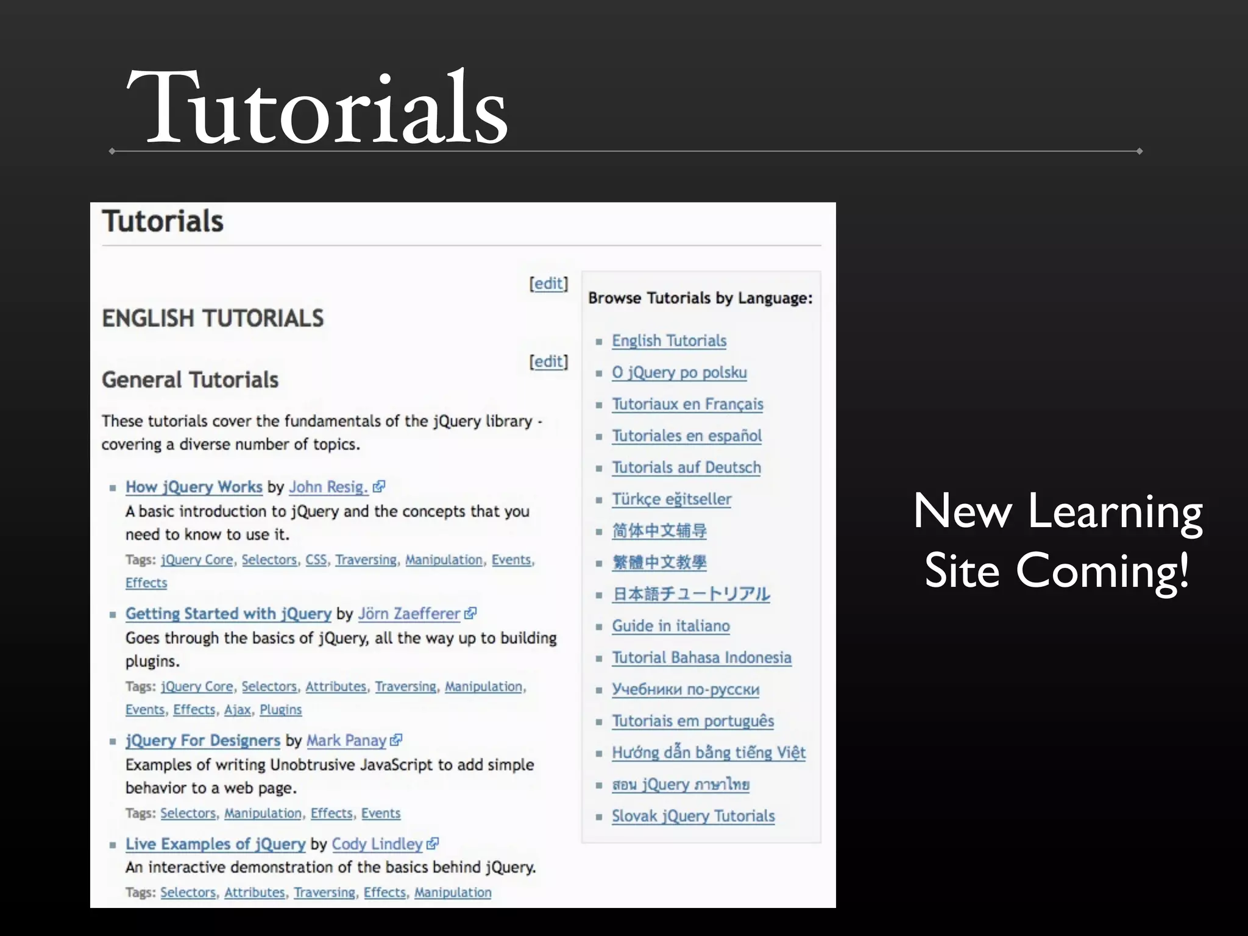Select Учебники по-русски link

coord(686,689)
